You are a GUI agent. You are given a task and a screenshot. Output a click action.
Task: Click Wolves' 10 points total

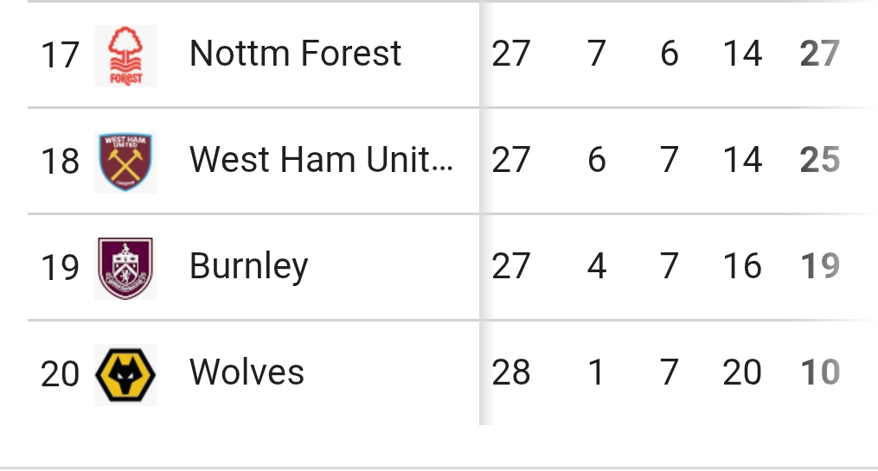(819, 372)
